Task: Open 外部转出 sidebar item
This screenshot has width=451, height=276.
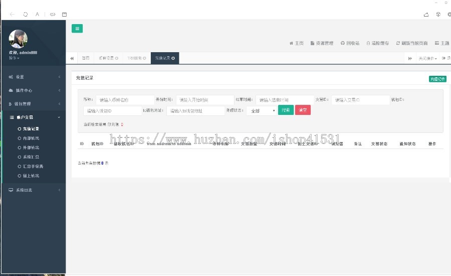Action: pos(31,148)
